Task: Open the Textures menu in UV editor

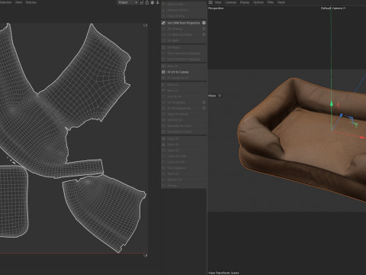Action: point(31,2)
